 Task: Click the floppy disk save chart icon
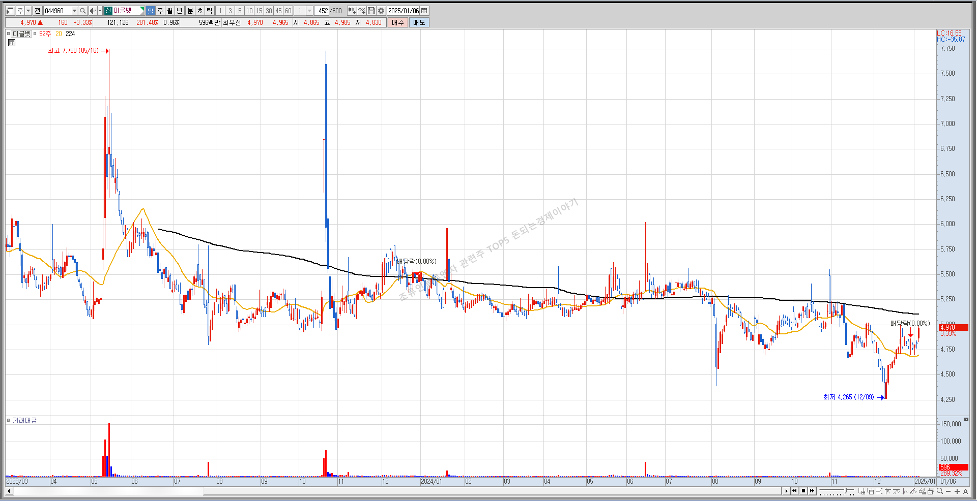coord(371,11)
